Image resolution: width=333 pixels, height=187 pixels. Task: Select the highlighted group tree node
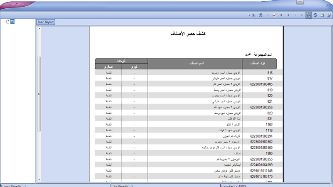[x=12, y=22]
